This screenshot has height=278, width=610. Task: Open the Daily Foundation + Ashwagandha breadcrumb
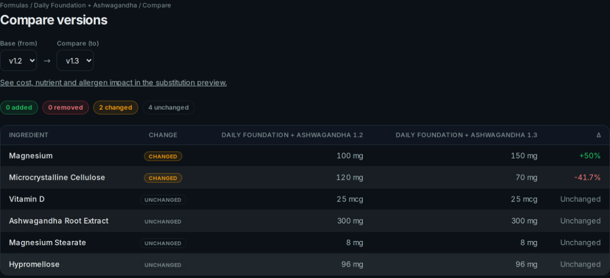85,5
